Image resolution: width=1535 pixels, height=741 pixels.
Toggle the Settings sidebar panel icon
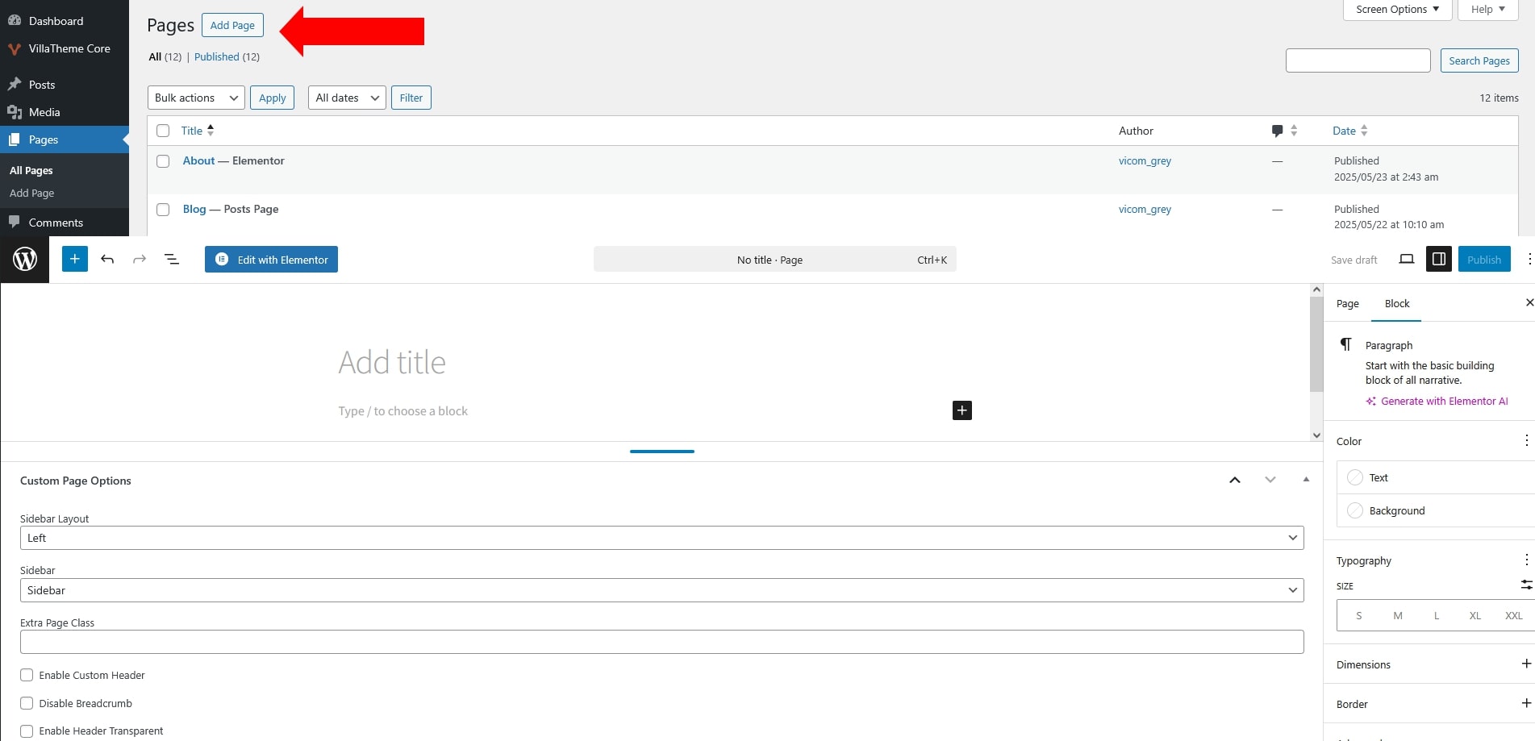(1438, 260)
